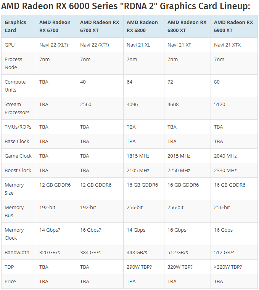Select the AMD Radeon RX 6700 column header

[x=55, y=26]
